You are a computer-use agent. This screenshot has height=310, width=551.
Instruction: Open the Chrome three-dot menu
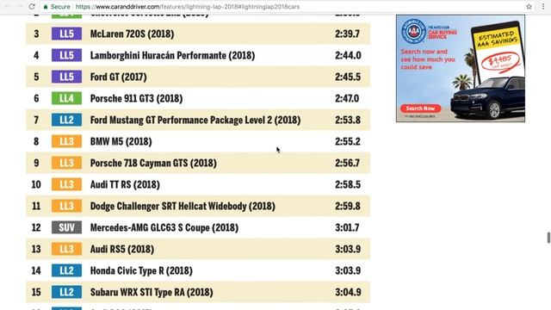coord(543,6)
